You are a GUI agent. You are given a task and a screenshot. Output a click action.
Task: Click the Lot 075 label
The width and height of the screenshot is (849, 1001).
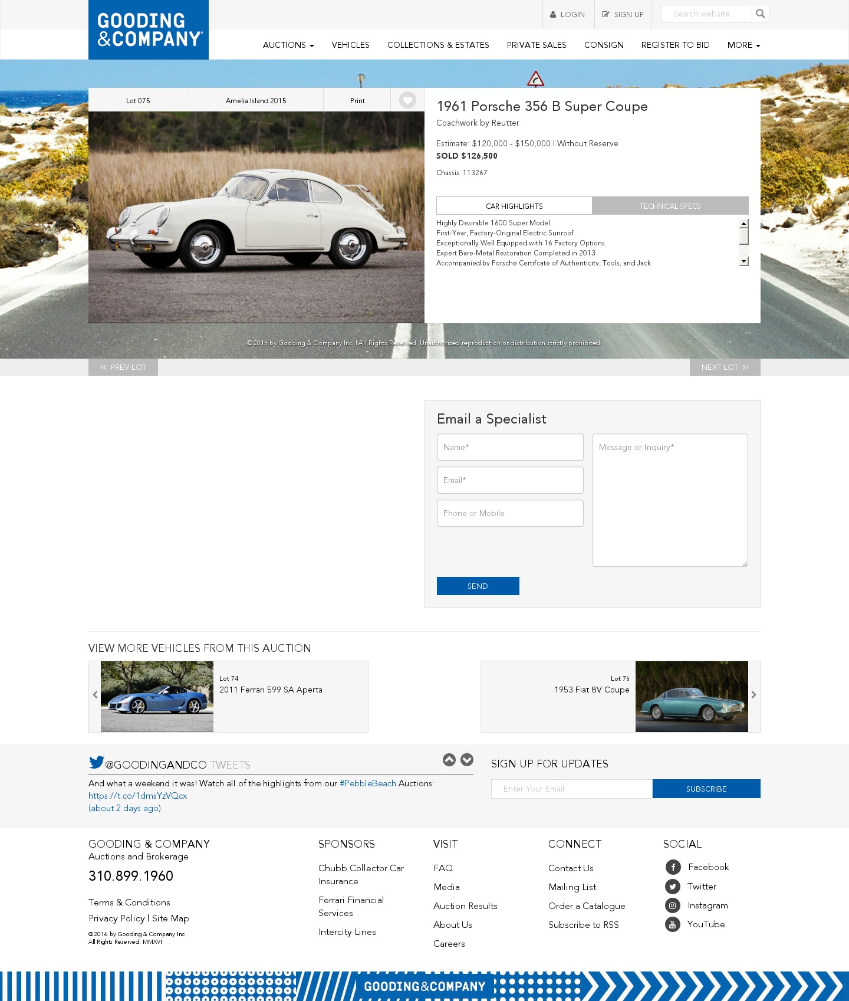pos(138,100)
